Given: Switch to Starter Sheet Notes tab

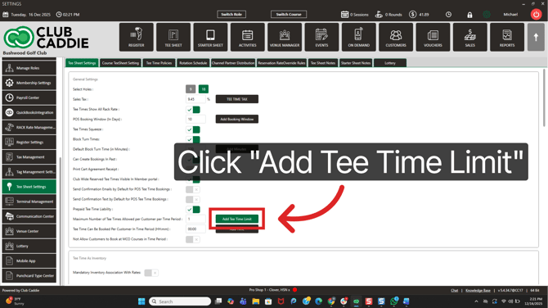Looking at the screenshot, I should tap(356, 63).
